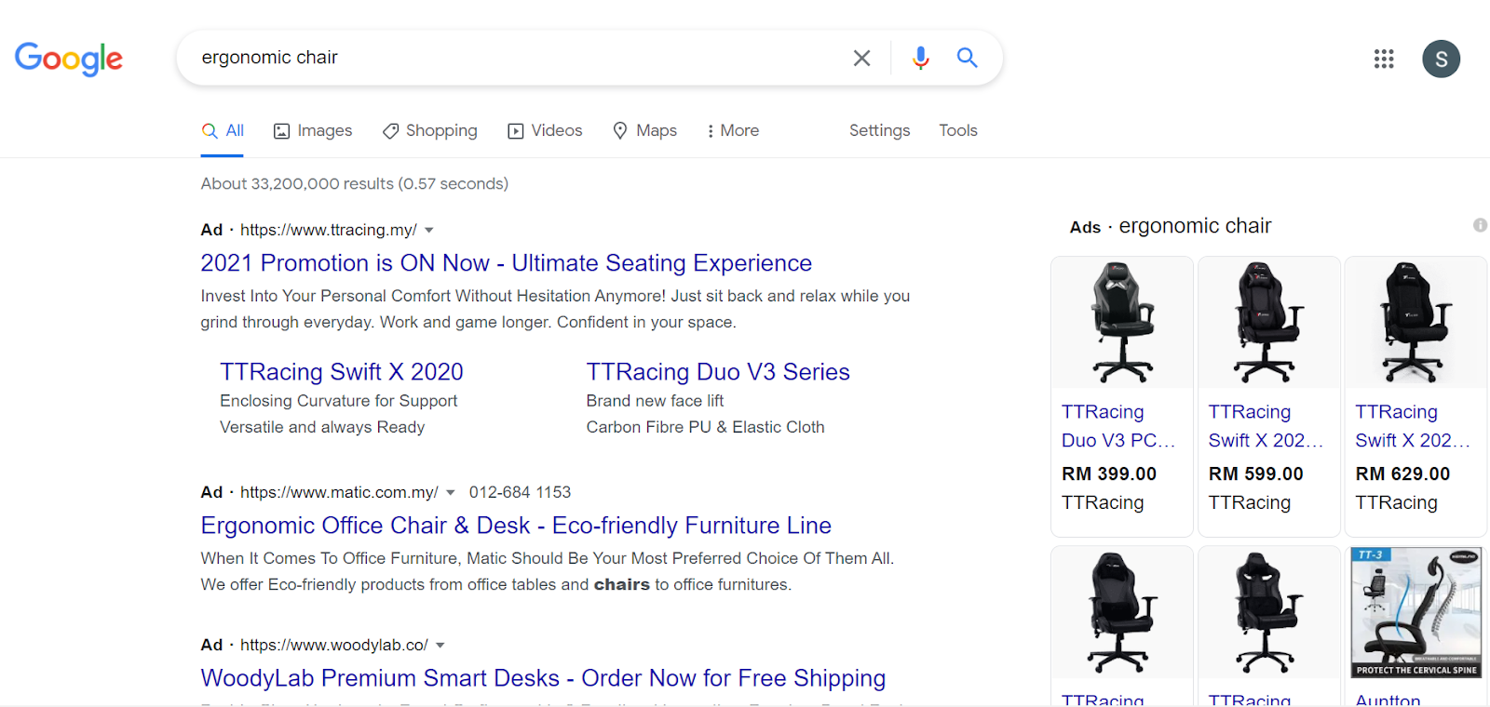Start voice search with microphone icon

[920, 58]
